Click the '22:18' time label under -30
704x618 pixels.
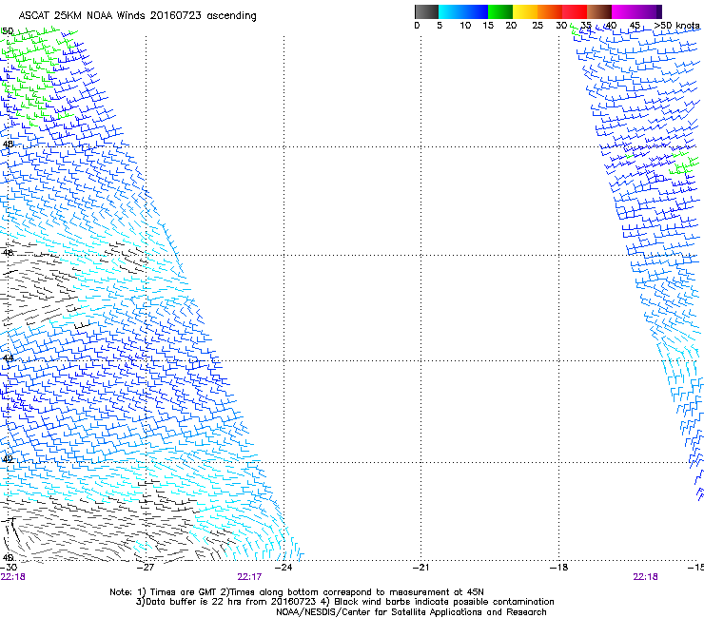click(x=12, y=577)
